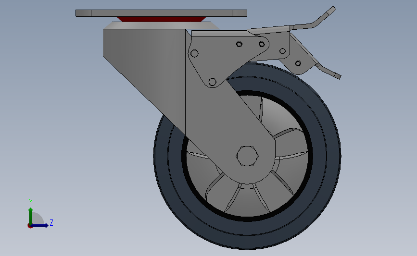Select the red swivel bearing under the plate
Viewport: 417px width, 256px height.
pyautogui.click(x=162, y=19)
